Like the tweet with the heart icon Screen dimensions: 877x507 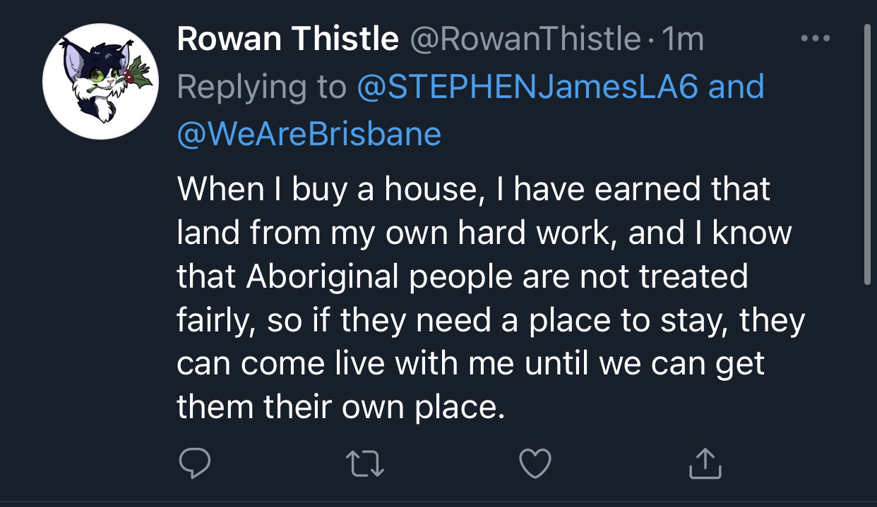click(535, 463)
